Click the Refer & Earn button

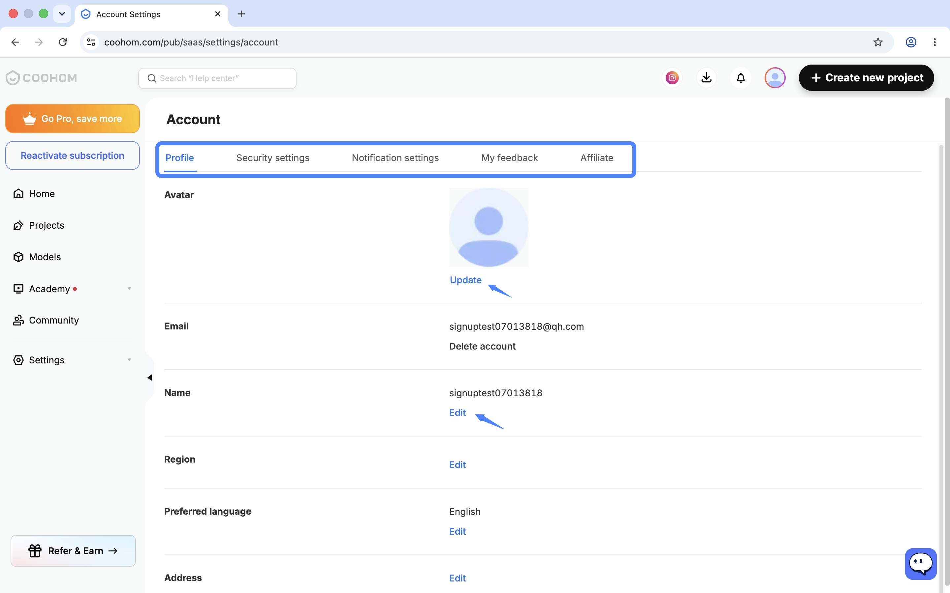coord(73,551)
